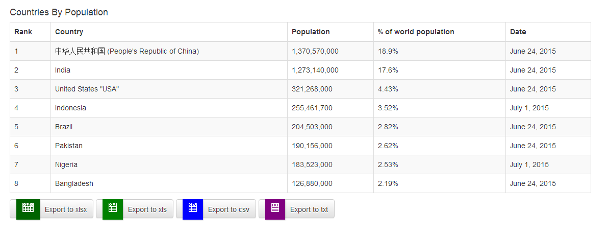Click the 2.82% percentage cell

(440, 127)
